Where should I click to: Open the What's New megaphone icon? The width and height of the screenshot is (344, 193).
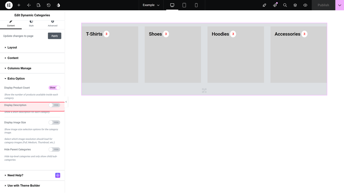[x=275, y=5]
